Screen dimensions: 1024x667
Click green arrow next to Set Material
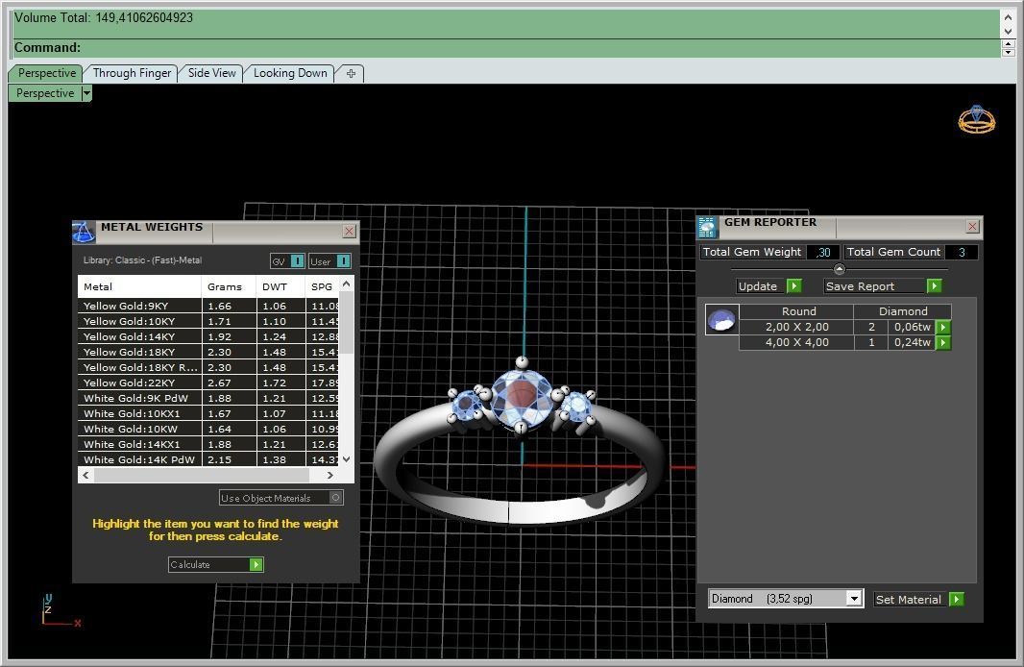click(956, 599)
